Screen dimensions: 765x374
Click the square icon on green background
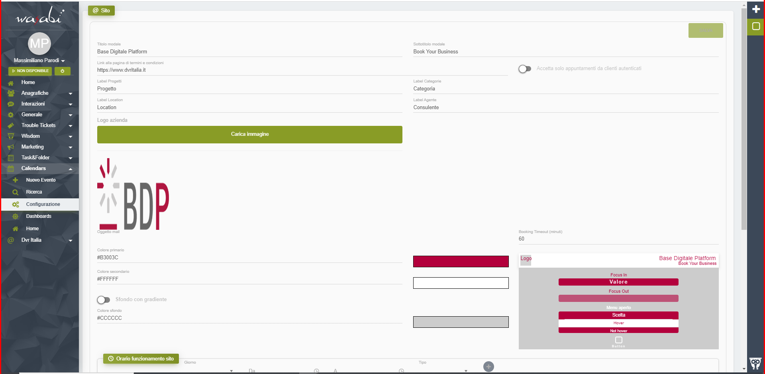pos(756,26)
